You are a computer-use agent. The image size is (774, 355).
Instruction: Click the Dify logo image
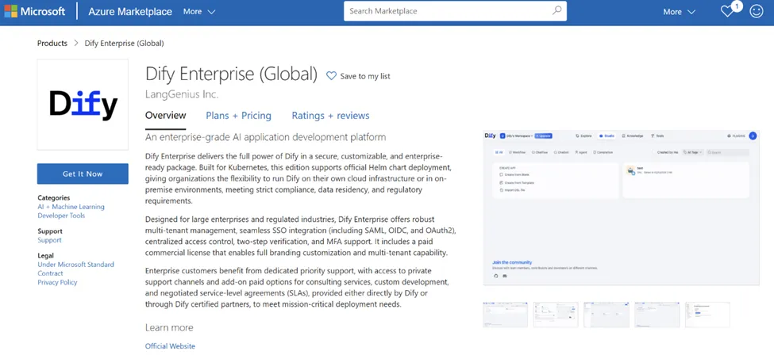coord(83,105)
